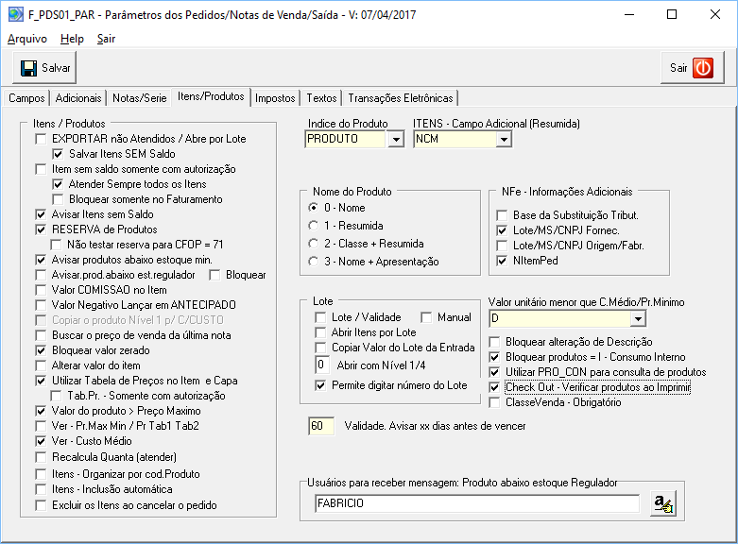Open the Help menu
Viewport: 738px width, 544px height.
click(72, 39)
